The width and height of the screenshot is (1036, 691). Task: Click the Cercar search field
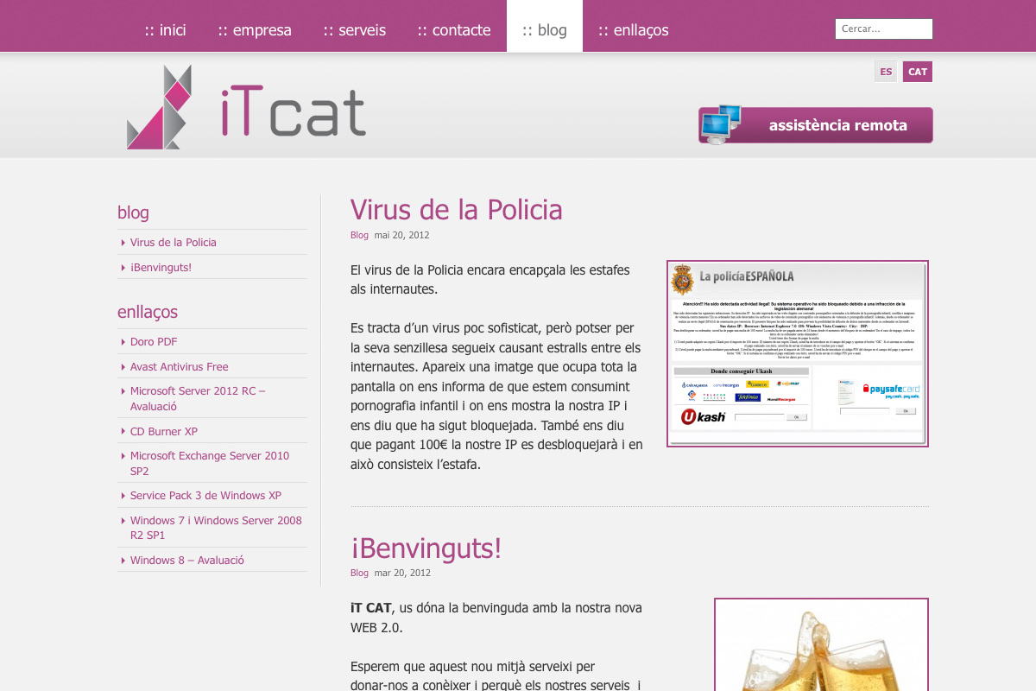[884, 29]
